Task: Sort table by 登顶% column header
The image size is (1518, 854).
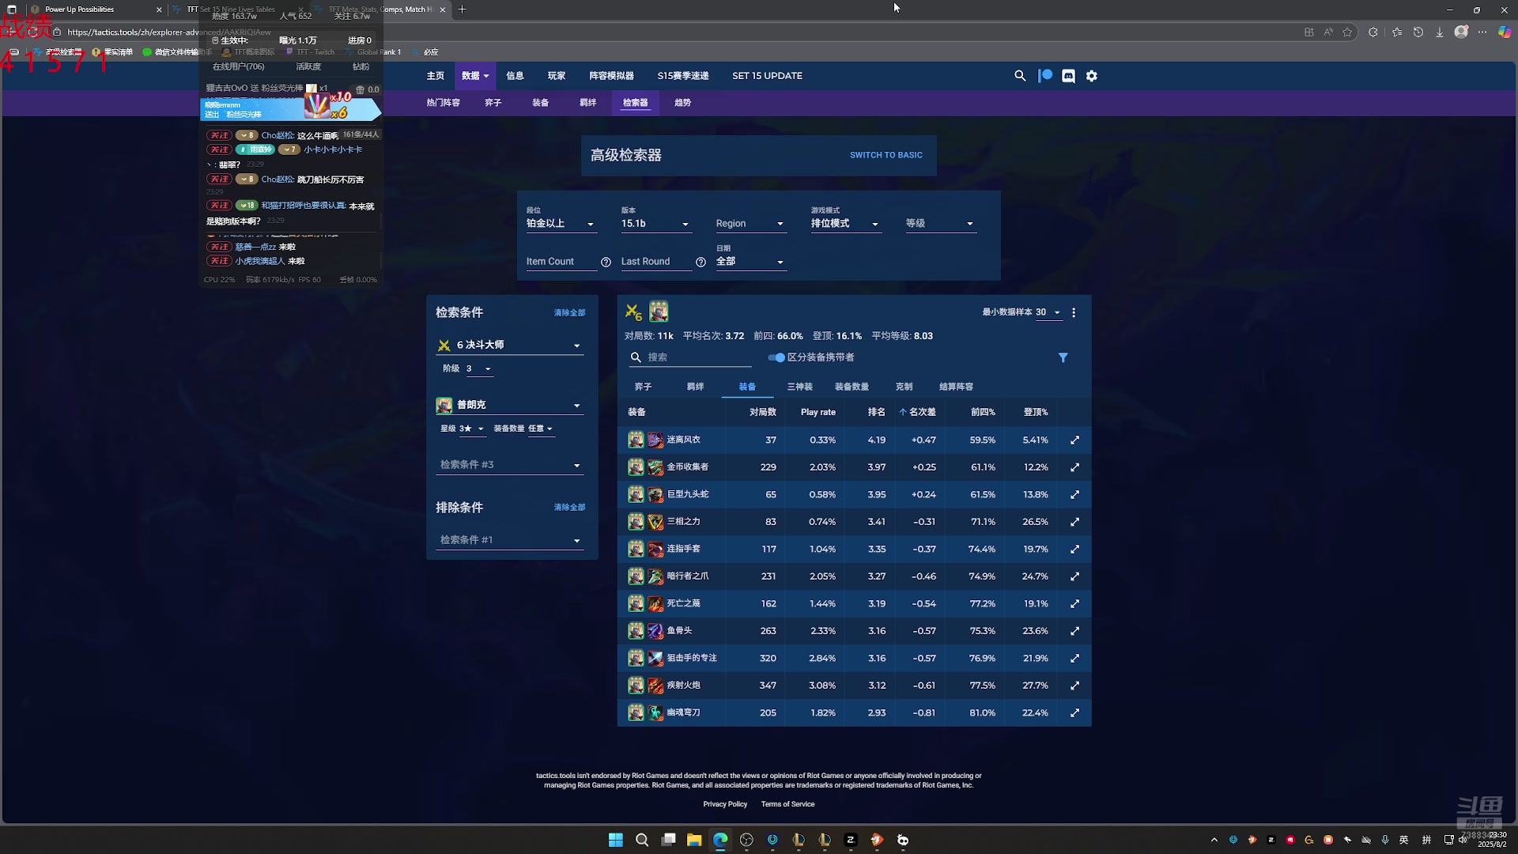Action: (x=1035, y=412)
